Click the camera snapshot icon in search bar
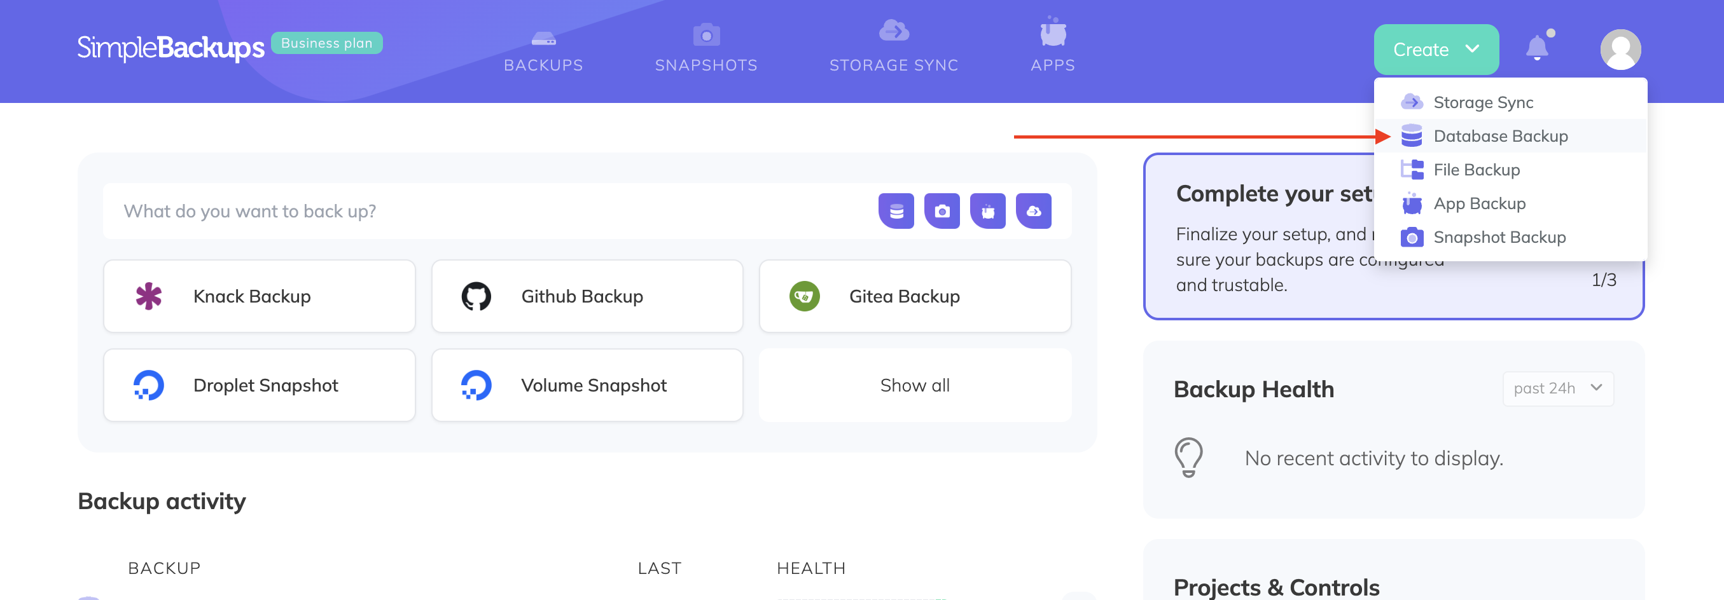Viewport: 1724px width, 600px height. (942, 212)
